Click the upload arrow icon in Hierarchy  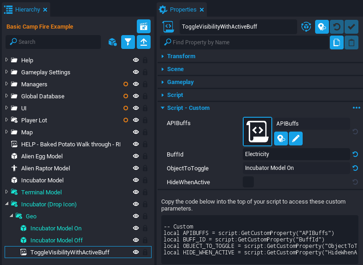(144, 42)
